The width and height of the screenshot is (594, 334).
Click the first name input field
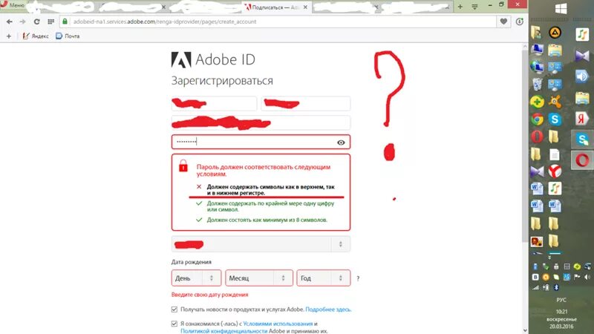point(214,103)
